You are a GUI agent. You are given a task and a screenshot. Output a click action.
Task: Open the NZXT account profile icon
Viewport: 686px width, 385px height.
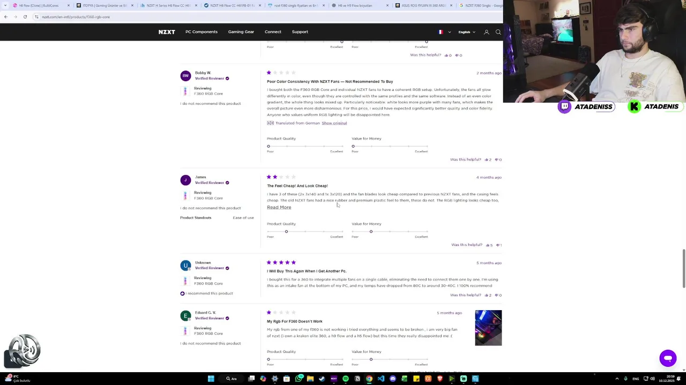(x=487, y=32)
